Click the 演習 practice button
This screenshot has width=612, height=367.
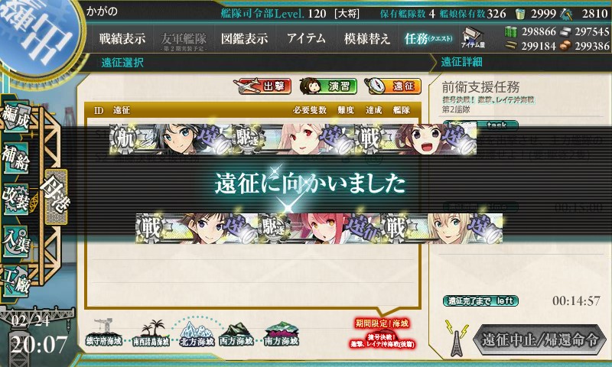click(x=328, y=86)
